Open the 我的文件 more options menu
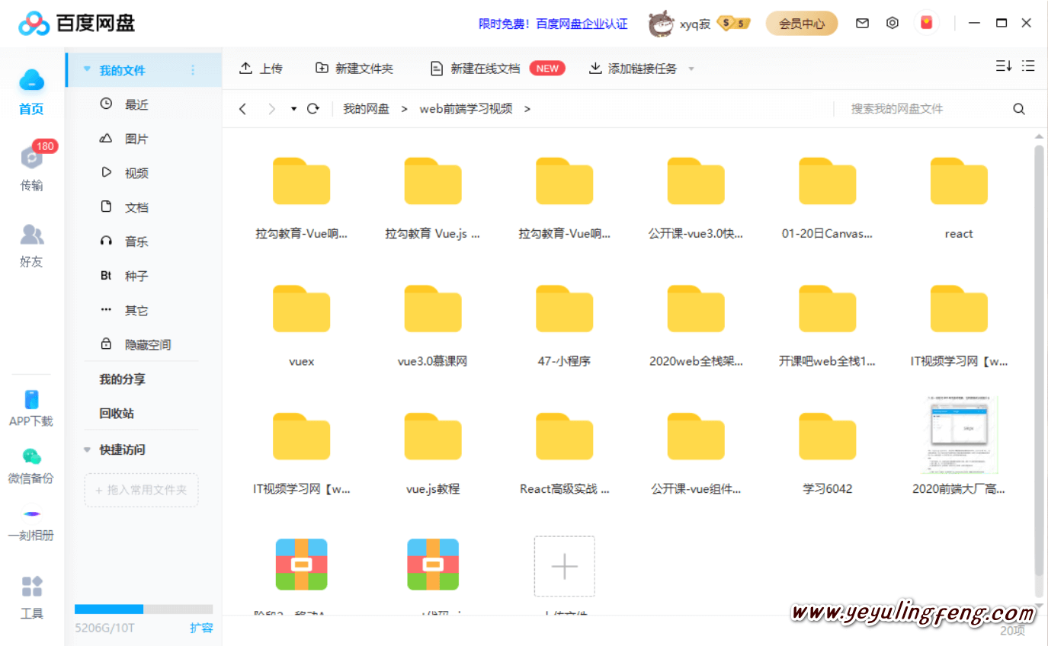1048x646 pixels. coord(193,69)
